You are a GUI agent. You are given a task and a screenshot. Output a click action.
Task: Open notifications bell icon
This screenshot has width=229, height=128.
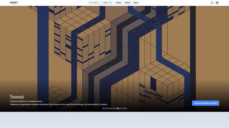pos(212,3)
